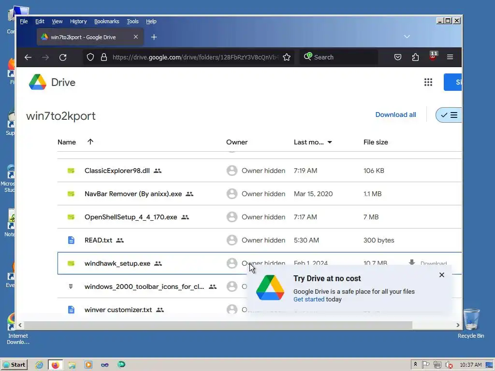The height and width of the screenshot is (371, 495).
Task: Click the taskbar clock showing 10:37 AM
Action: coord(470,365)
